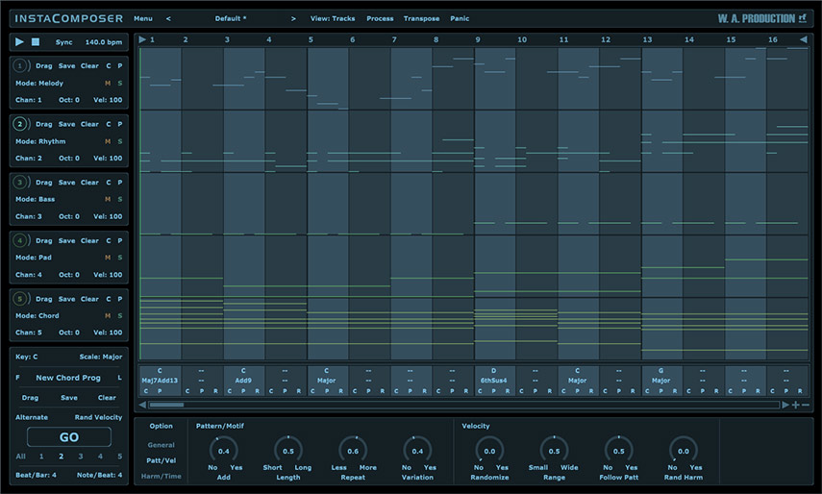
Task: Open the Menu in top bar
Action: pyautogui.click(x=142, y=18)
